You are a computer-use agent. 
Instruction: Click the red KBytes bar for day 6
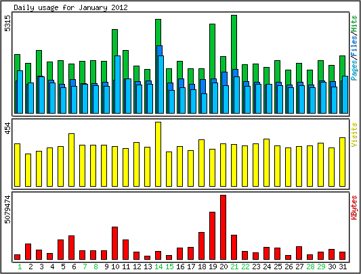72,248
